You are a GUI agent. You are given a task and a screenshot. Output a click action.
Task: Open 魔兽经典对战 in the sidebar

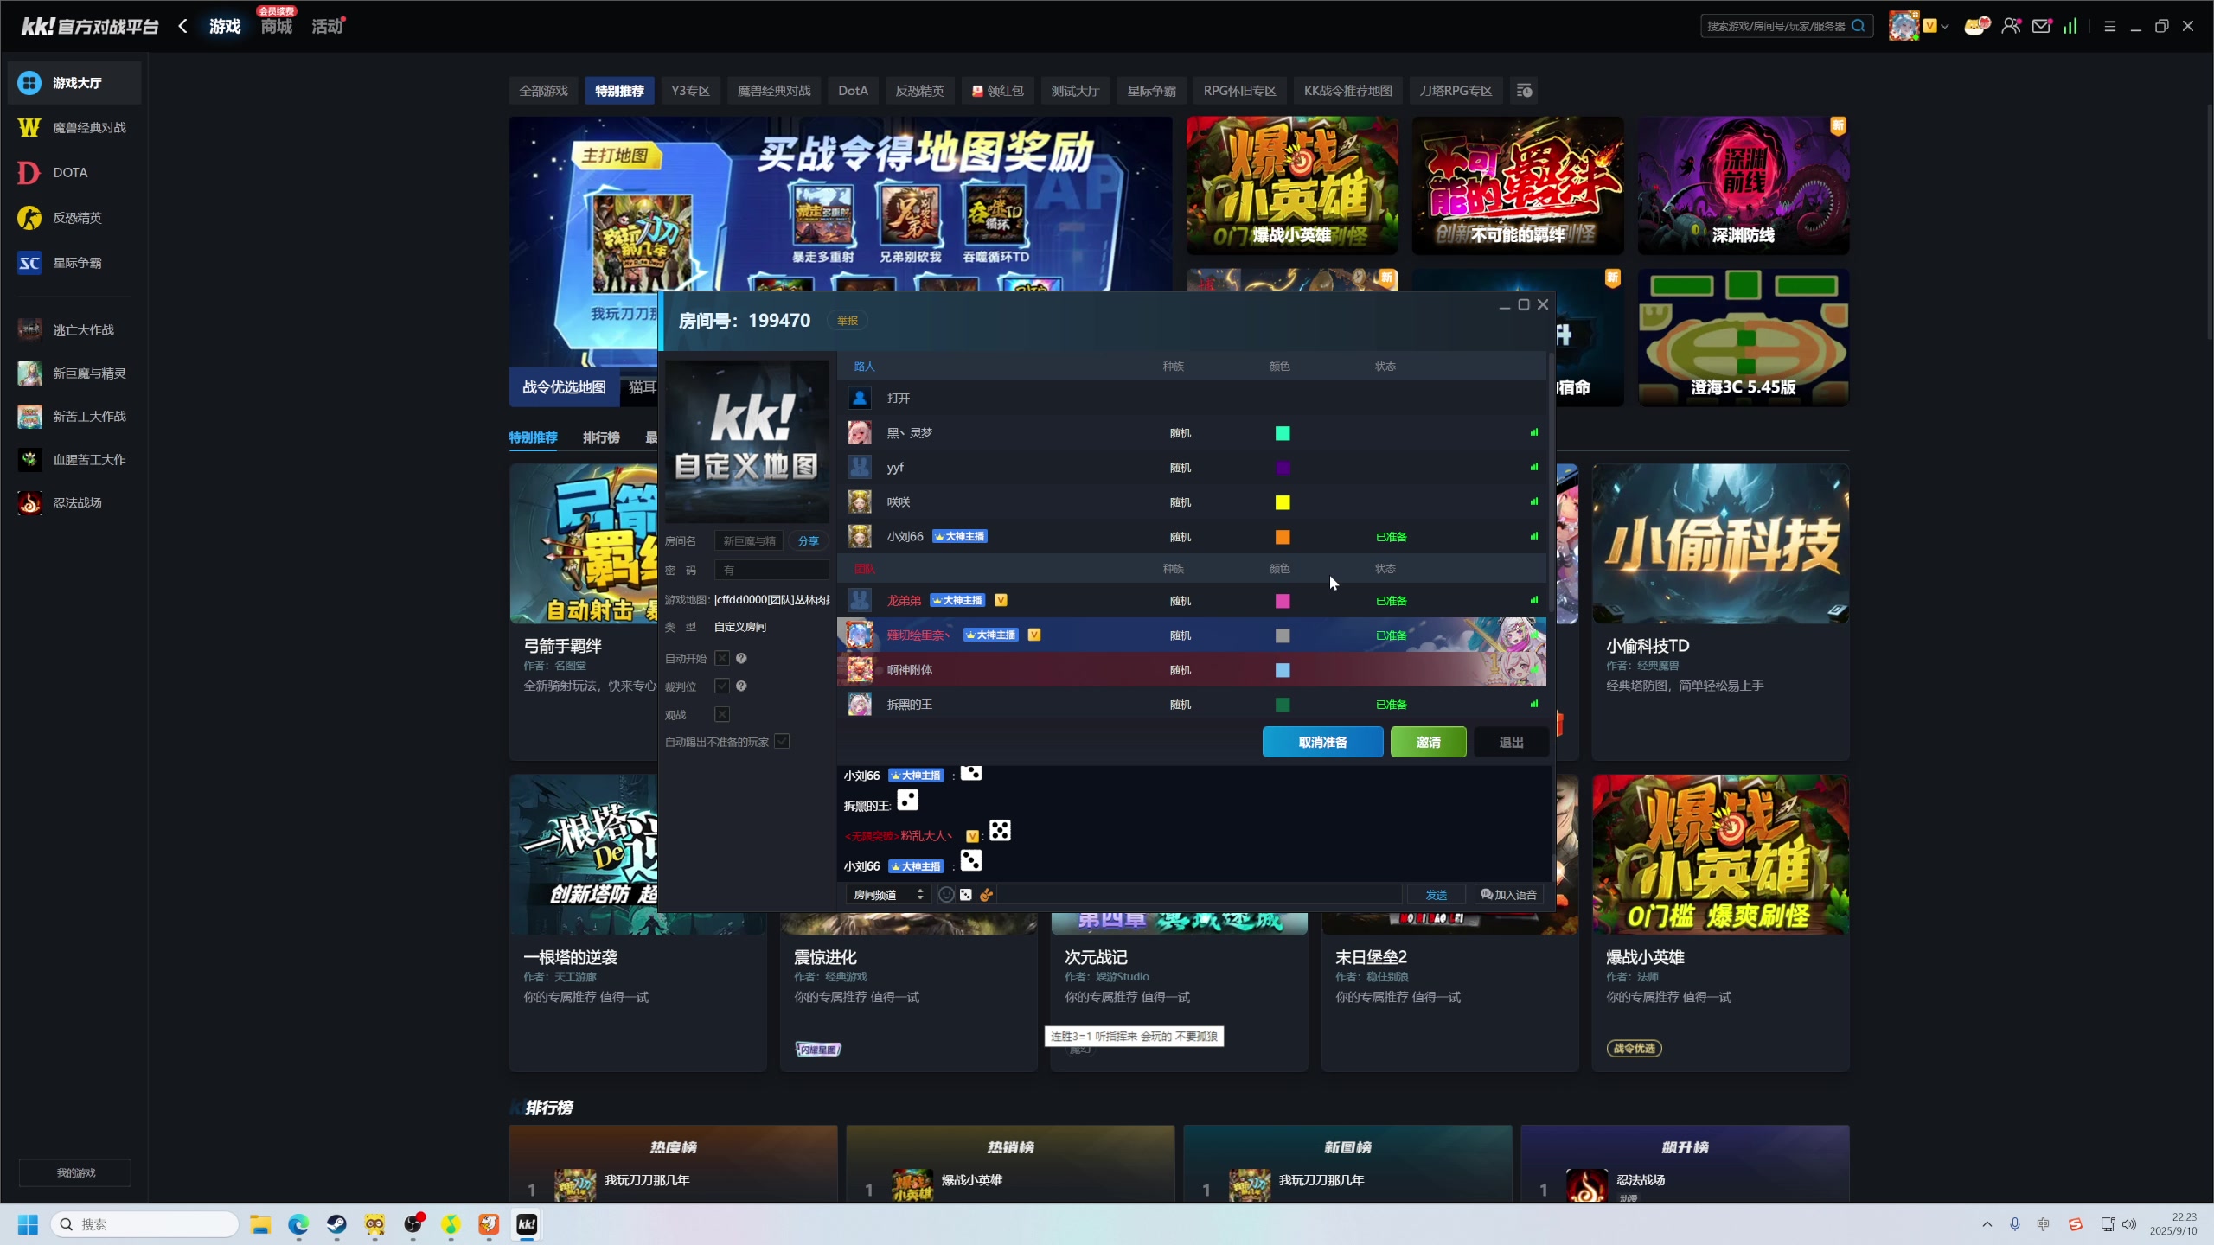[x=74, y=128]
